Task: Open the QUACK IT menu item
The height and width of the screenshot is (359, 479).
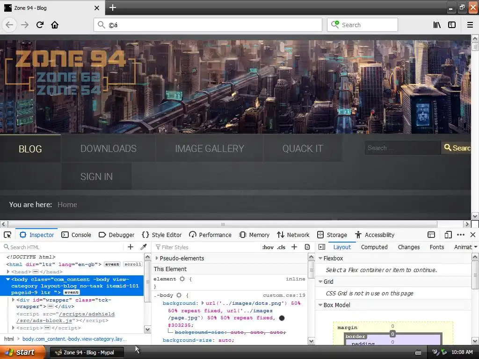Action: click(303, 149)
